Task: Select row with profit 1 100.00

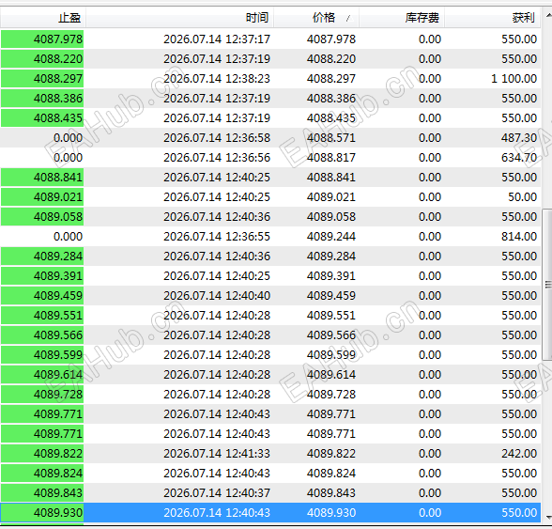Action: [270, 78]
